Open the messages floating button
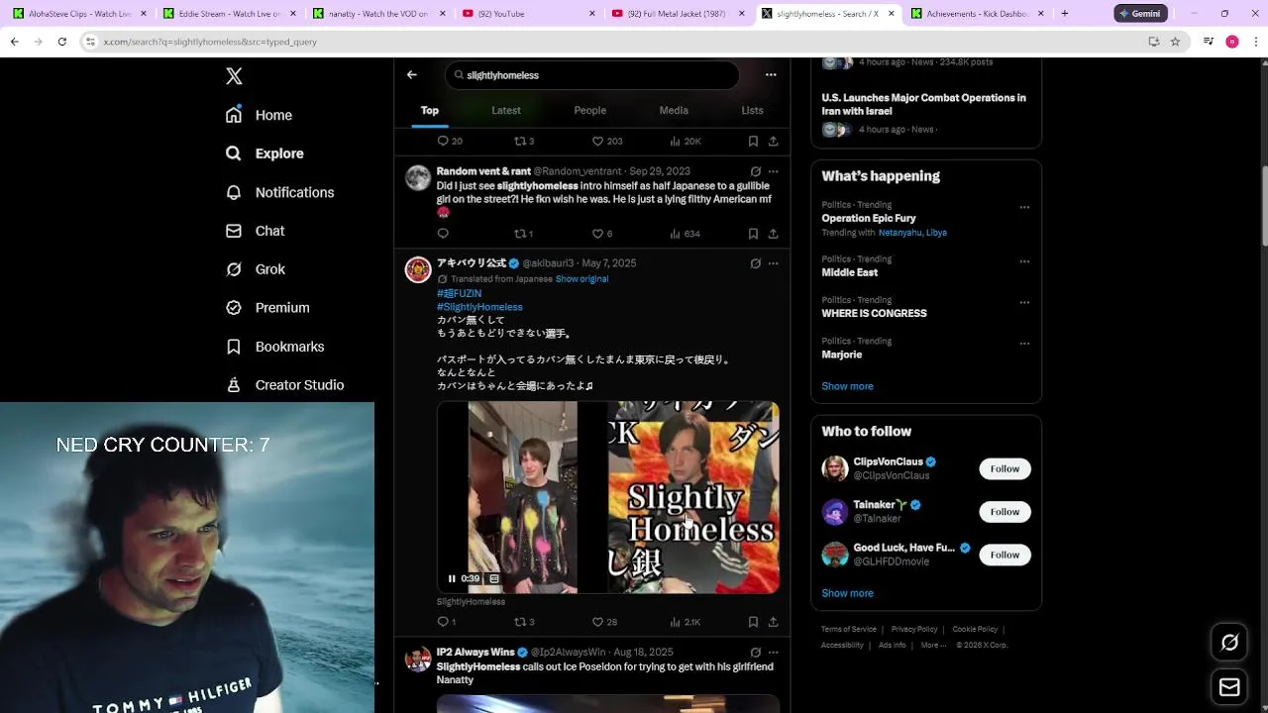This screenshot has height=713, width=1268. pos(1229,687)
